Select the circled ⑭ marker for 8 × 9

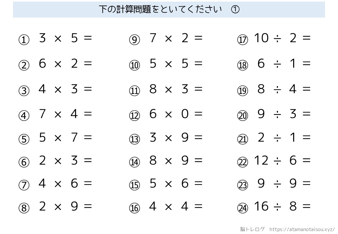135,162
